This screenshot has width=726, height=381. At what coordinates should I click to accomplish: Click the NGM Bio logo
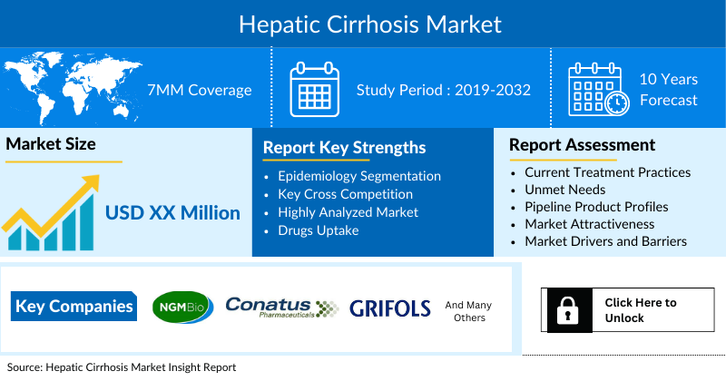(x=181, y=307)
